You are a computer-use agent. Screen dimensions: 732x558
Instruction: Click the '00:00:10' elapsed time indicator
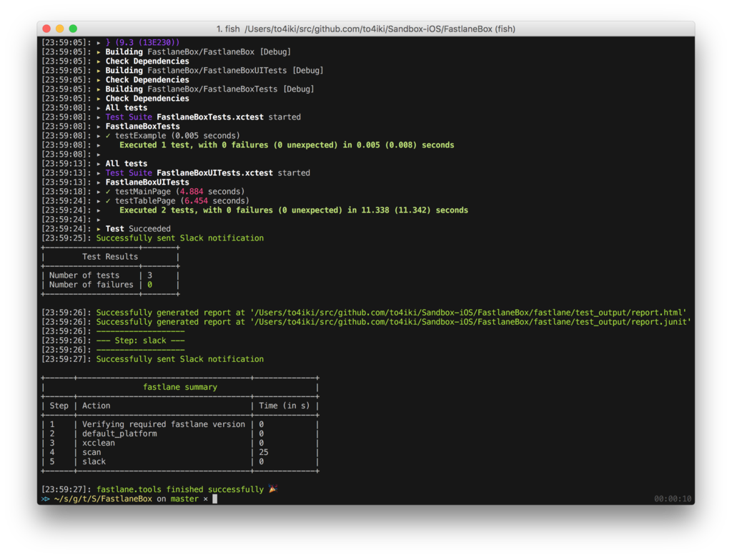click(672, 499)
